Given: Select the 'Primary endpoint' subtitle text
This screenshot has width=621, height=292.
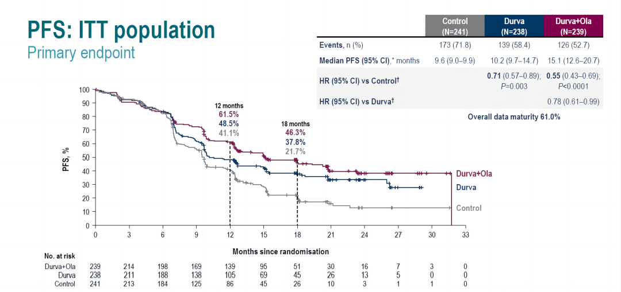Looking at the screenshot, I should click(81, 53).
